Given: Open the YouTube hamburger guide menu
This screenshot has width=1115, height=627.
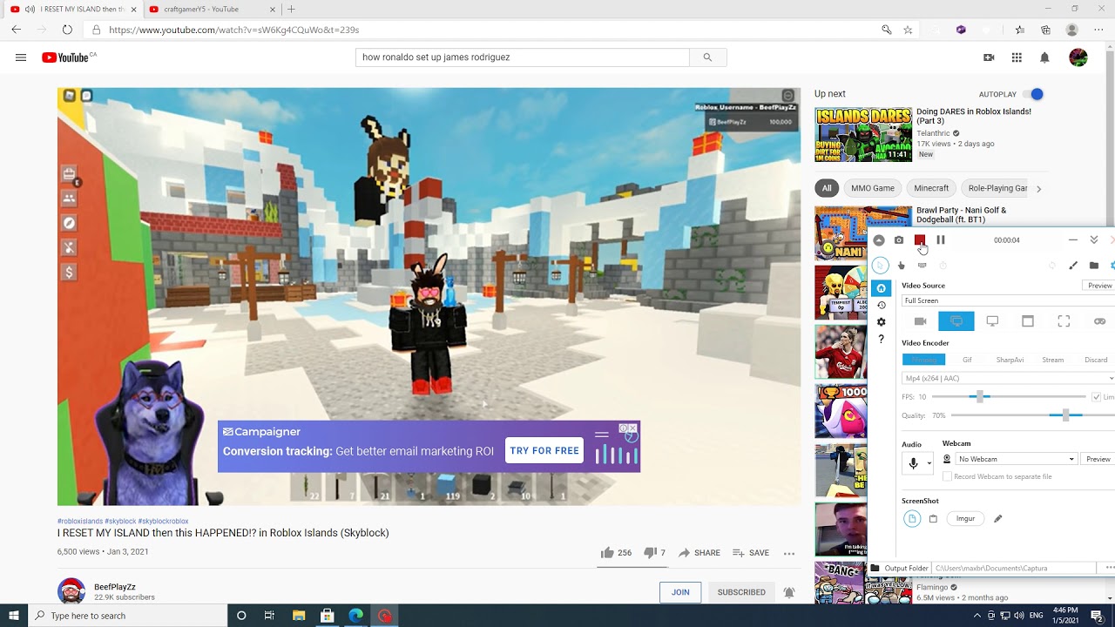Looking at the screenshot, I should point(21,57).
